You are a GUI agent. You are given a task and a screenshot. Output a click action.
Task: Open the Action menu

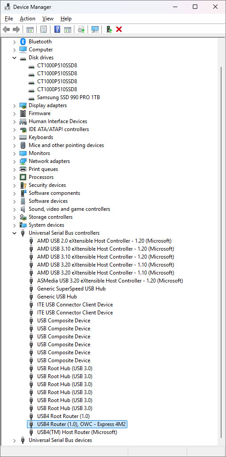pyautogui.click(x=28, y=19)
